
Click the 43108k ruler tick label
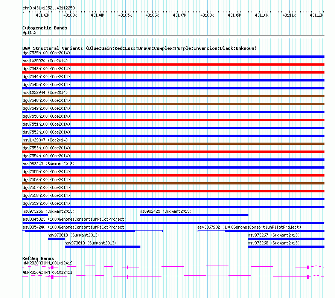(x=207, y=15)
